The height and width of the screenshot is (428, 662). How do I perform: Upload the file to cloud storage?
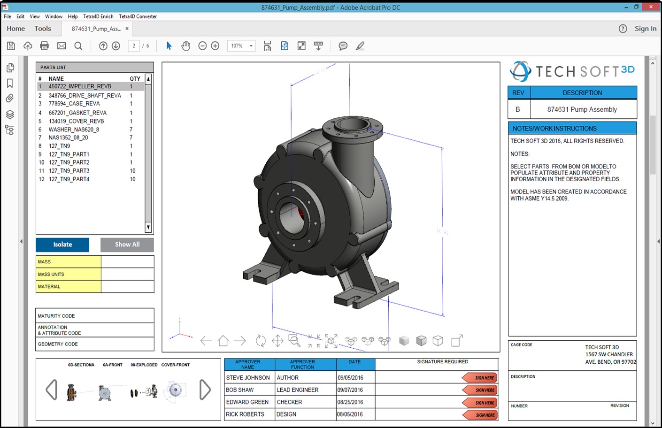28,46
